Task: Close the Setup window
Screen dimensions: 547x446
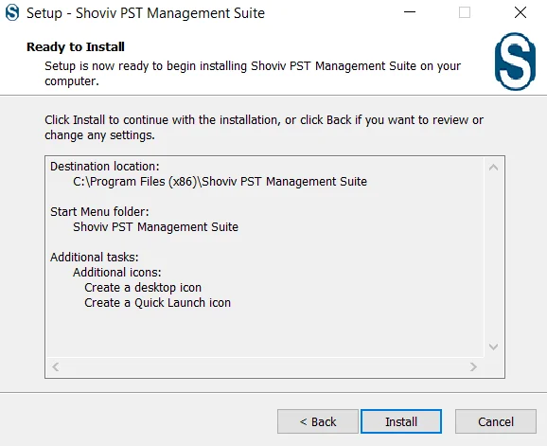Action: point(521,12)
